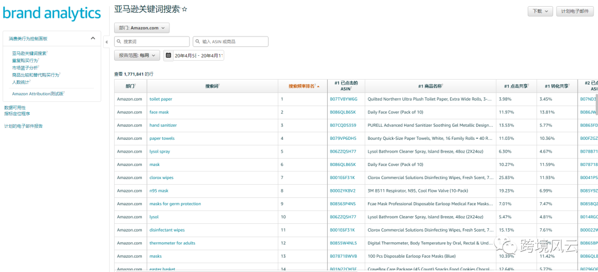Click ASIN B078718WVB in the masks row
Screen dimensions: 598x272
[x=343, y=256]
